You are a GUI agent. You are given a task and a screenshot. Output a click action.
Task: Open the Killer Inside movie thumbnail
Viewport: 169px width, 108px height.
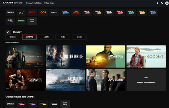[x=65, y=56]
